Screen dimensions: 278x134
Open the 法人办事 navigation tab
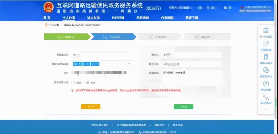tap(93, 18)
